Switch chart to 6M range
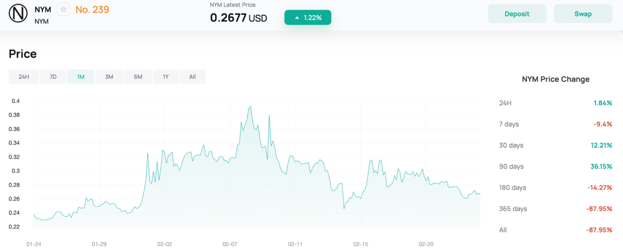 [x=138, y=77]
